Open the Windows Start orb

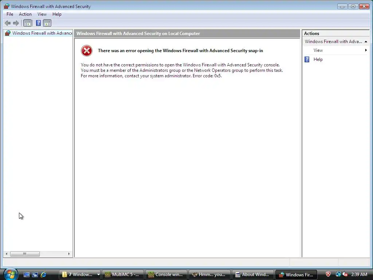point(11,274)
